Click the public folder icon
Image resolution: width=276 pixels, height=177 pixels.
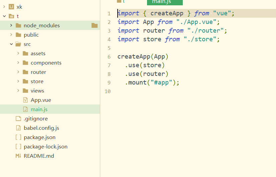point(18,35)
